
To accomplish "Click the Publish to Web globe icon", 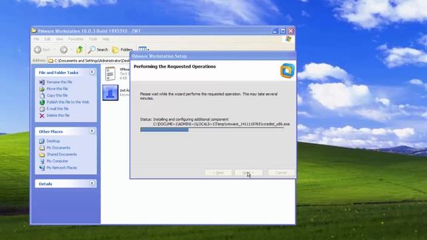I will point(42,102).
